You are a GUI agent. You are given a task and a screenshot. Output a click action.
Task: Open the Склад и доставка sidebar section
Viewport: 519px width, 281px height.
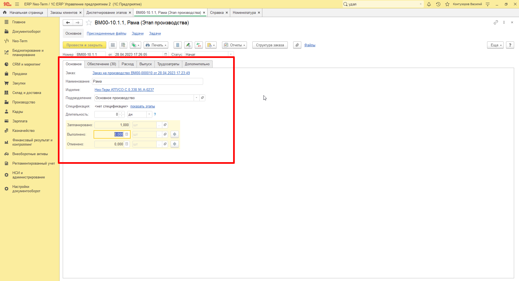coord(27,93)
